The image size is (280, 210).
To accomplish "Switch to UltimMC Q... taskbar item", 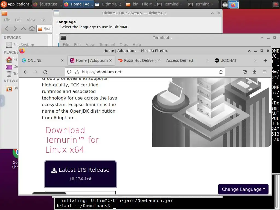I will click(110, 4).
